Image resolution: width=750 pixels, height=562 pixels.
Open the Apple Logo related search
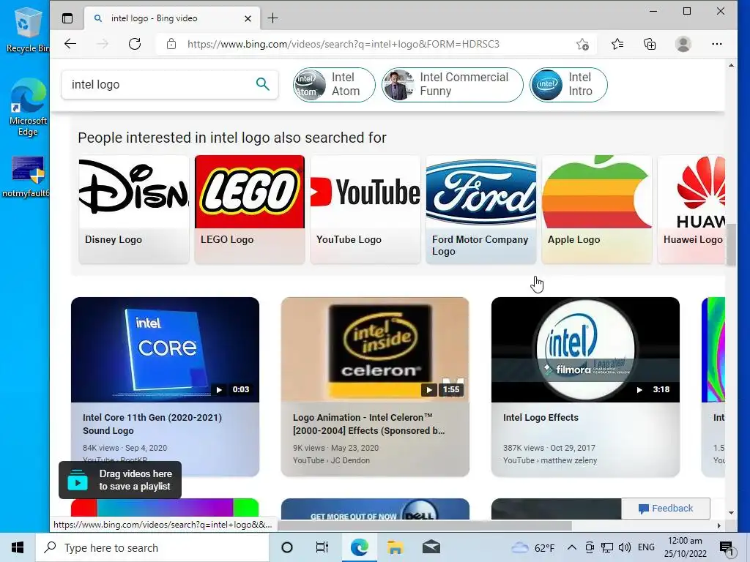(x=597, y=209)
